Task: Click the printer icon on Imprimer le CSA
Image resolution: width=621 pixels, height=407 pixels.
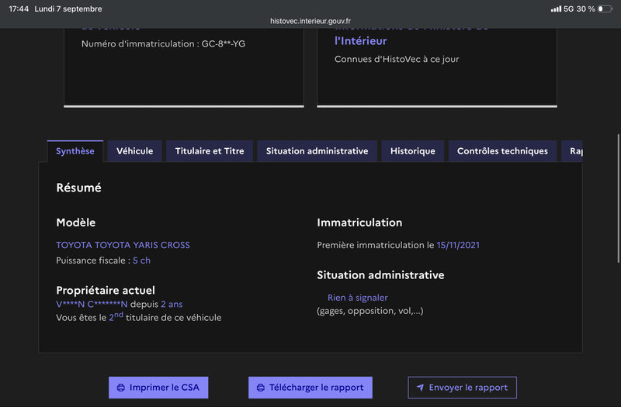Action: click(x=121, y=388)
